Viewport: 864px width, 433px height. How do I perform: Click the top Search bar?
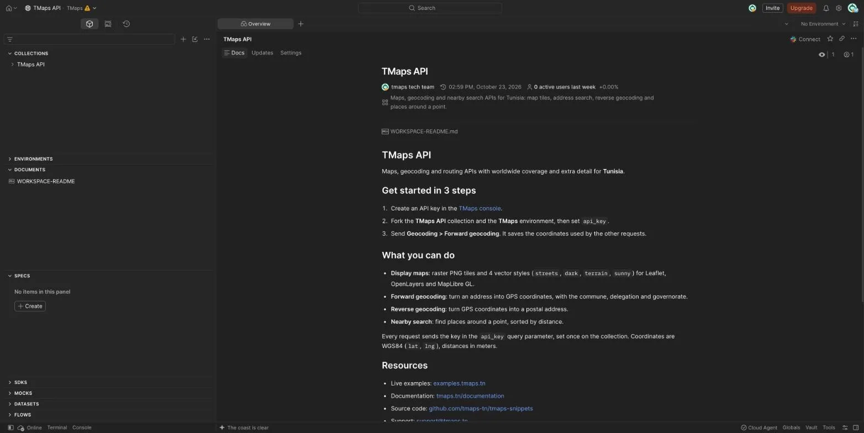(x=430, y=8)
